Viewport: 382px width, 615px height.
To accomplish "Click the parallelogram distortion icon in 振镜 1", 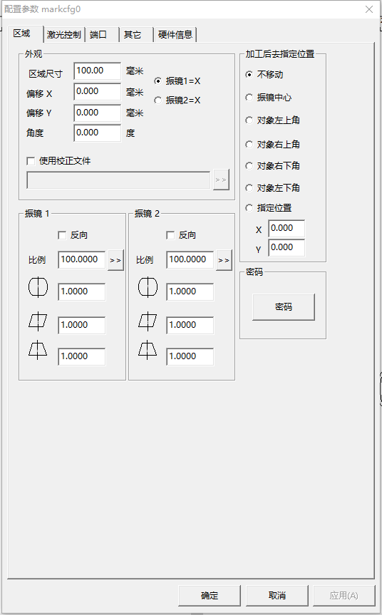I will pos(38,321).
